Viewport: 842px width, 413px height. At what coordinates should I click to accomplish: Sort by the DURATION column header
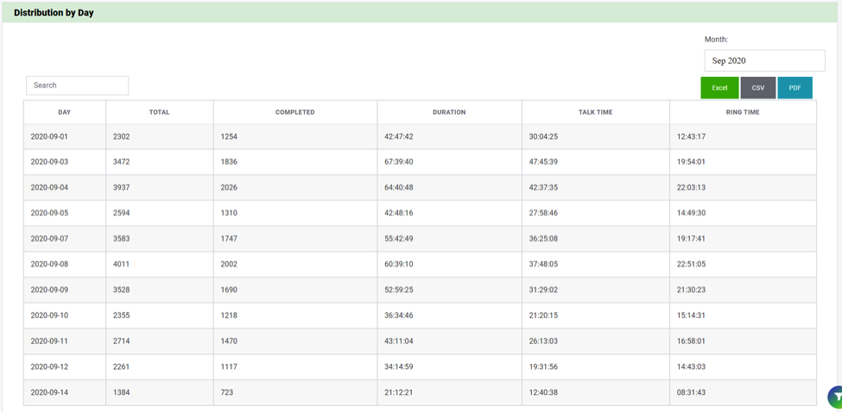tap(449, 112)
